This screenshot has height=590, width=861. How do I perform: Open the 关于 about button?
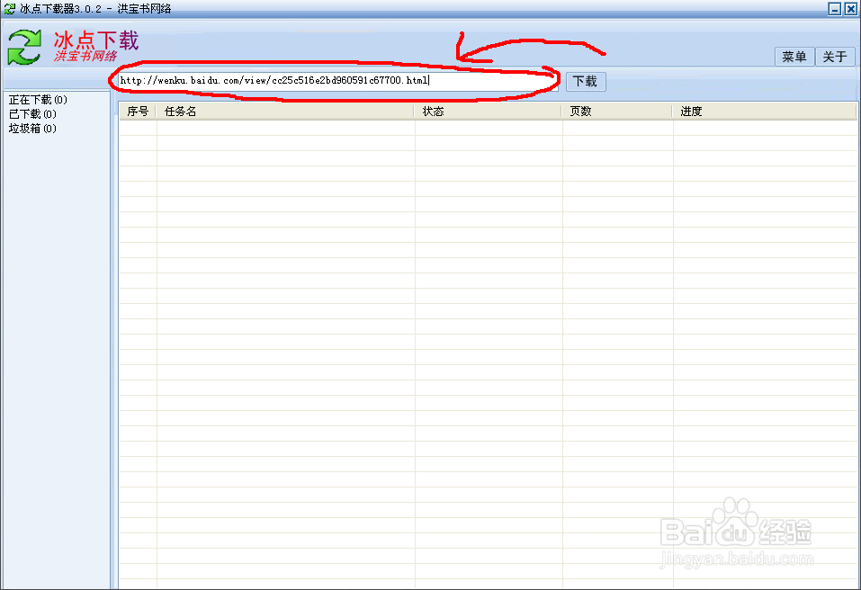835,57
